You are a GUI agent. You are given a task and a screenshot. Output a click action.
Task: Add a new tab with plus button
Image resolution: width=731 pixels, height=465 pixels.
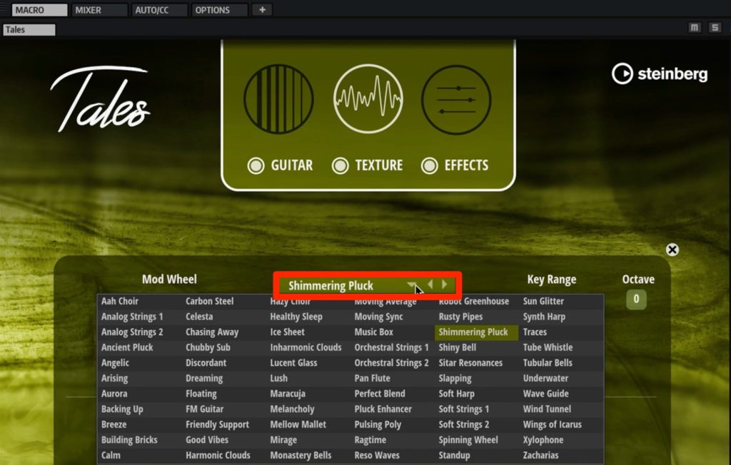(x=262, y=10)
